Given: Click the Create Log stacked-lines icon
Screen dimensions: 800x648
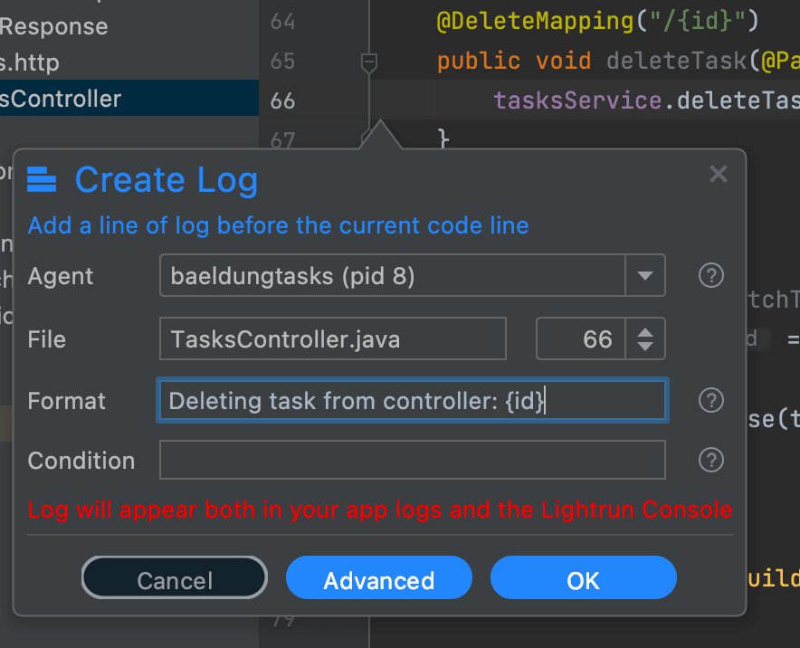Looking at the screenshot, I should point(43,180).
